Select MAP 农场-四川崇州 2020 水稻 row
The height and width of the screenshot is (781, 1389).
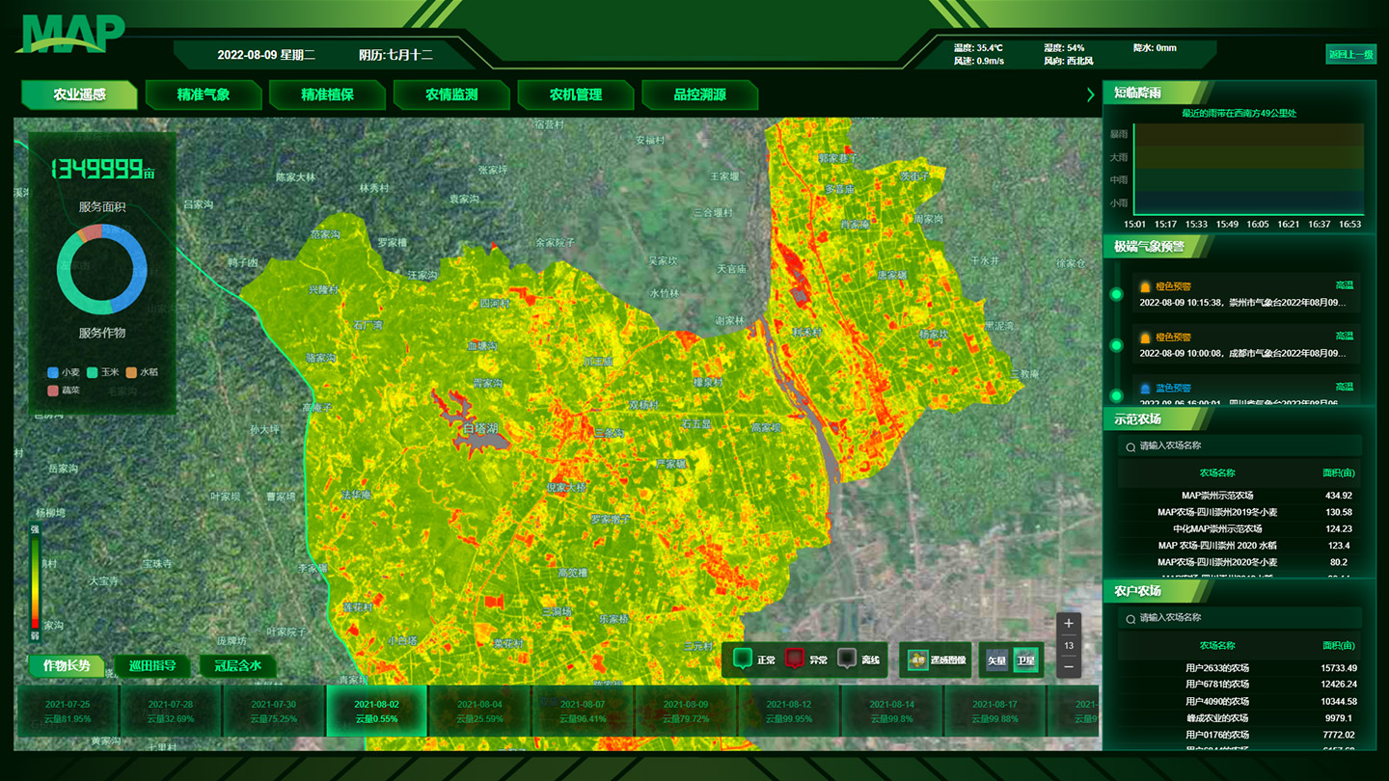pyautogui.click(x=1239, y=546)
